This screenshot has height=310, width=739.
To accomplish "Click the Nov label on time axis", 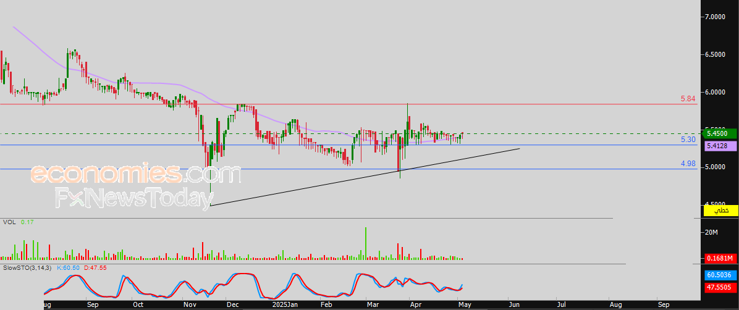I will [x=190, y=305].
